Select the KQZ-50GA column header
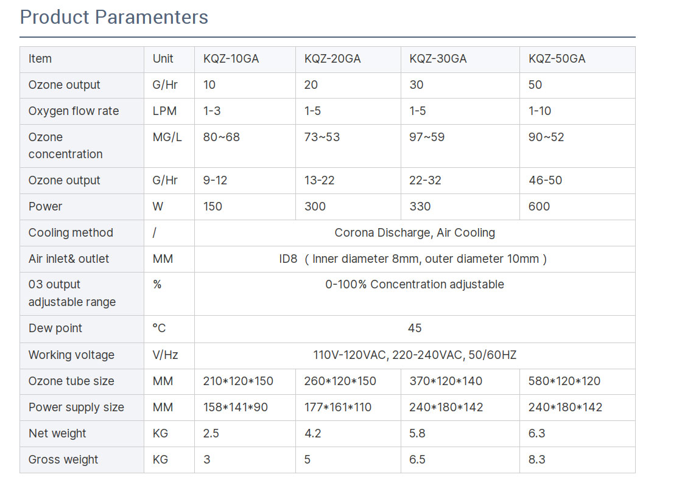The height and width of the screenshot is (480, 682). (577, 59)
